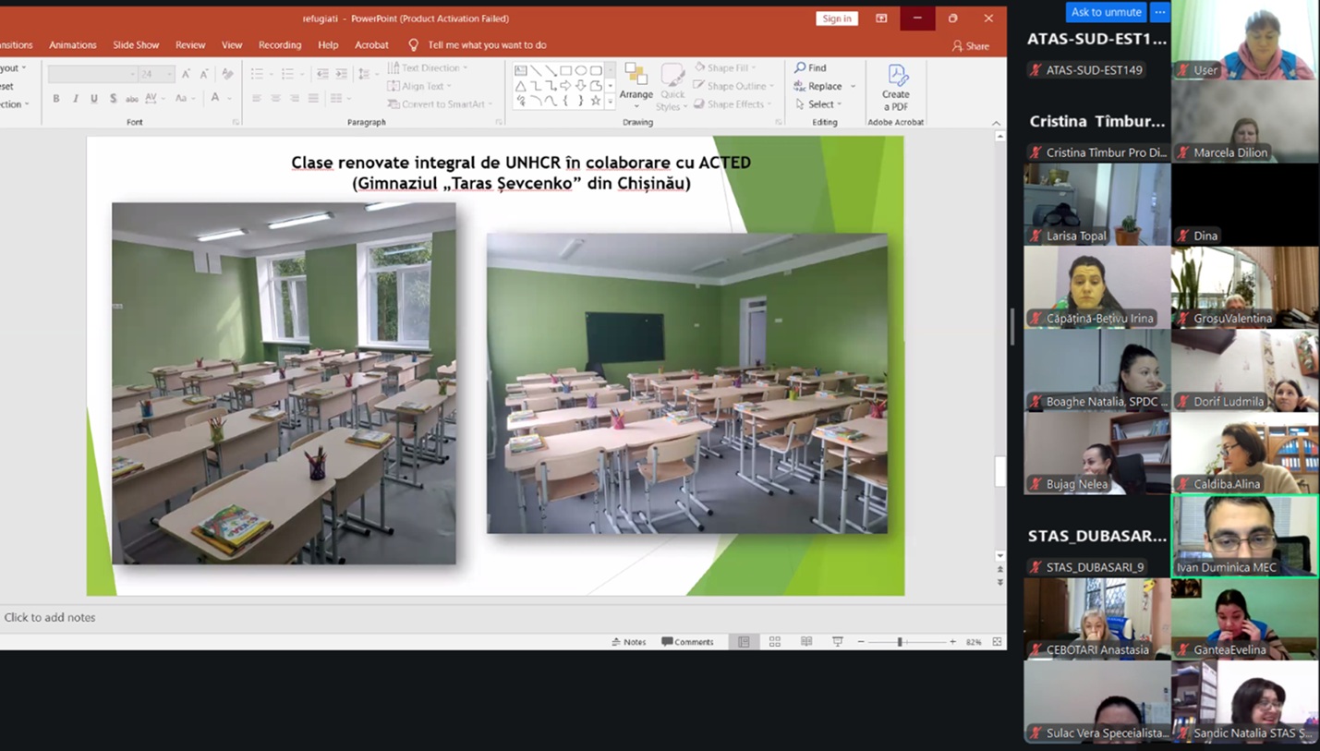Viewport: 1320px width, 751px height.
Task: Switch to the Review tab
Action: tap(190, 44)
